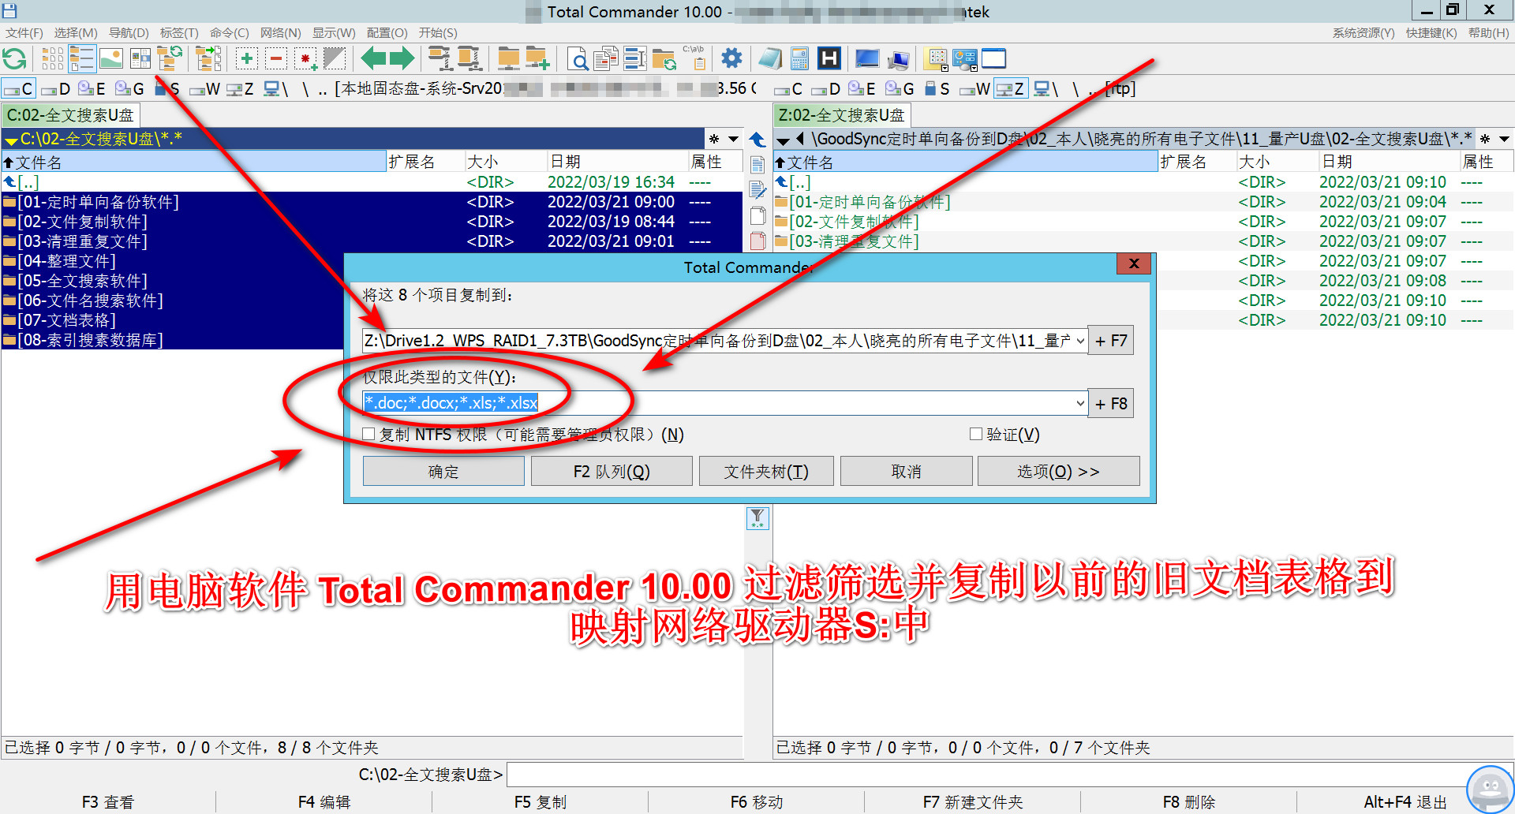Image resolution: width=1515 pixels, height=814 pixels.
Task: Click F8 删除 in function key bar
Action: (1189, 802)
